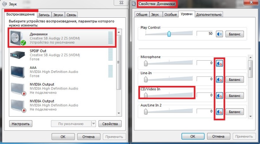
Task: Open Баланс for Play Control
Action: click(235, 34)
